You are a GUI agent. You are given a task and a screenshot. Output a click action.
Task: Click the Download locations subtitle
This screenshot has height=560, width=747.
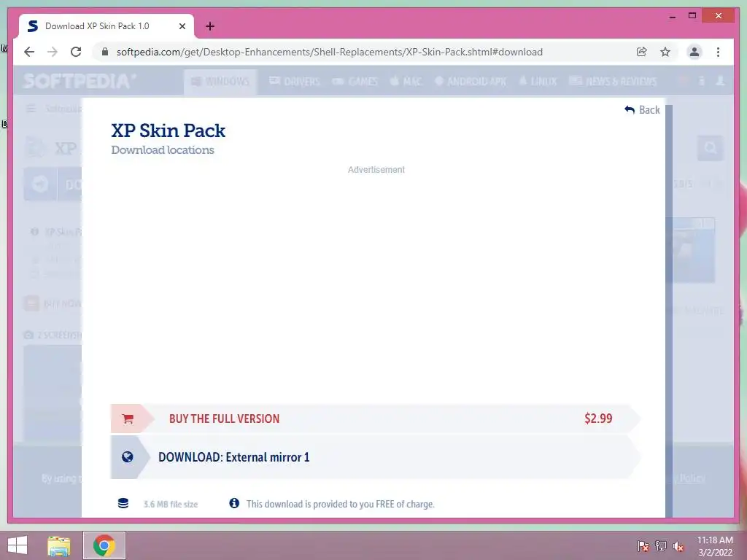pyautogui.click(x=163, y=150)
